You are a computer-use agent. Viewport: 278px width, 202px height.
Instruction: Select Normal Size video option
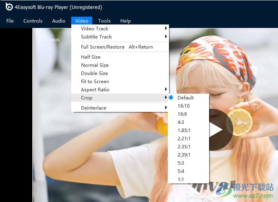120,65
